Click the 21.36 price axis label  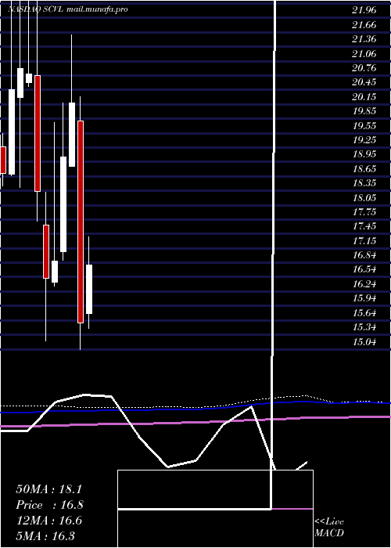[364, 39]
